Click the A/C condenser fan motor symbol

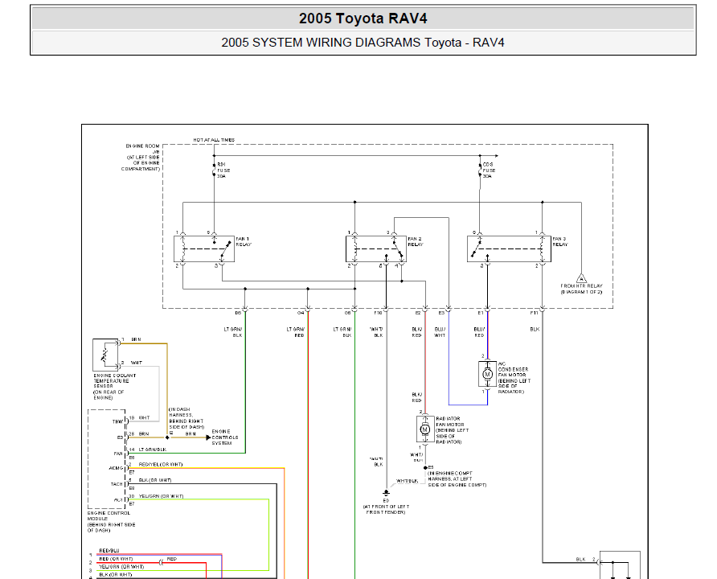pos(487,374)
